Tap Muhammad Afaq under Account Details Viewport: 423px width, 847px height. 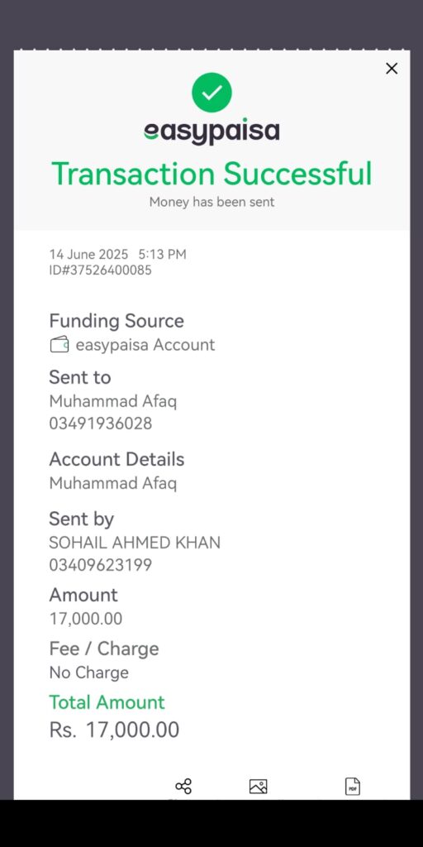(112, 483)
